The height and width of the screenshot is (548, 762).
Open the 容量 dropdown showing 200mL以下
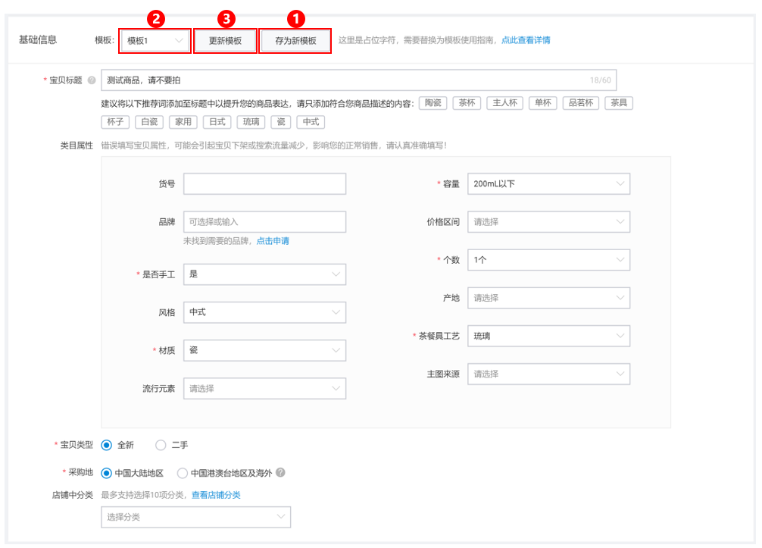click(x=548, y=183)
